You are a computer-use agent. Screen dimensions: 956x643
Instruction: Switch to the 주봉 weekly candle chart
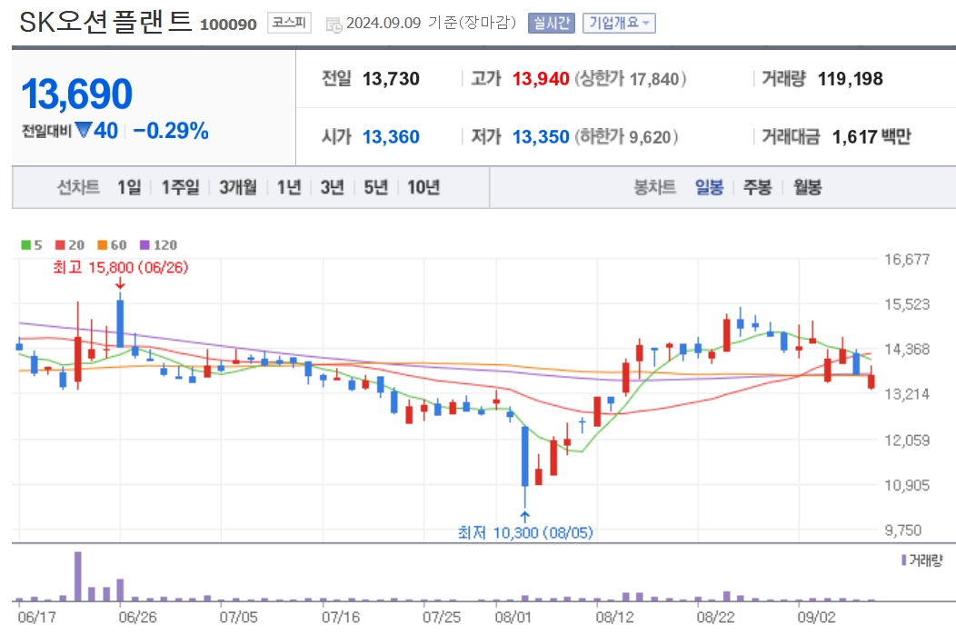coord(757,187)
